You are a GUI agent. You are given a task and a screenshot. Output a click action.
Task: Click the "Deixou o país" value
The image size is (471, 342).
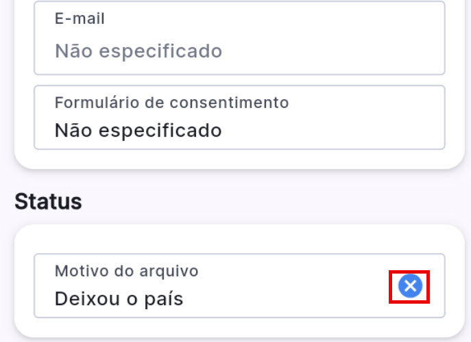(119, 299)
